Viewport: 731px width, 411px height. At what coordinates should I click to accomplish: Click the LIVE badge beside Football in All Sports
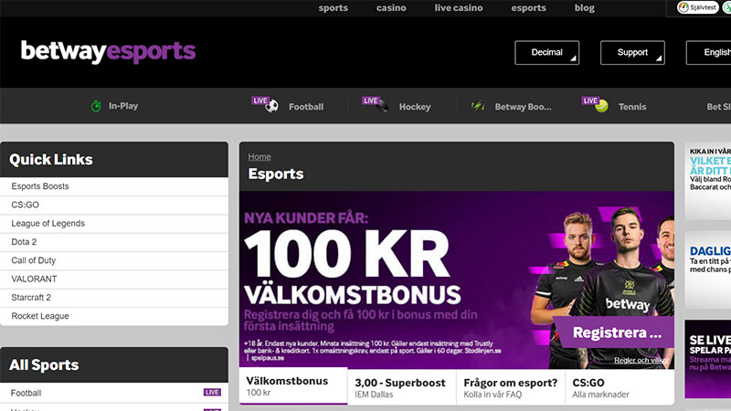pos(212,393)
